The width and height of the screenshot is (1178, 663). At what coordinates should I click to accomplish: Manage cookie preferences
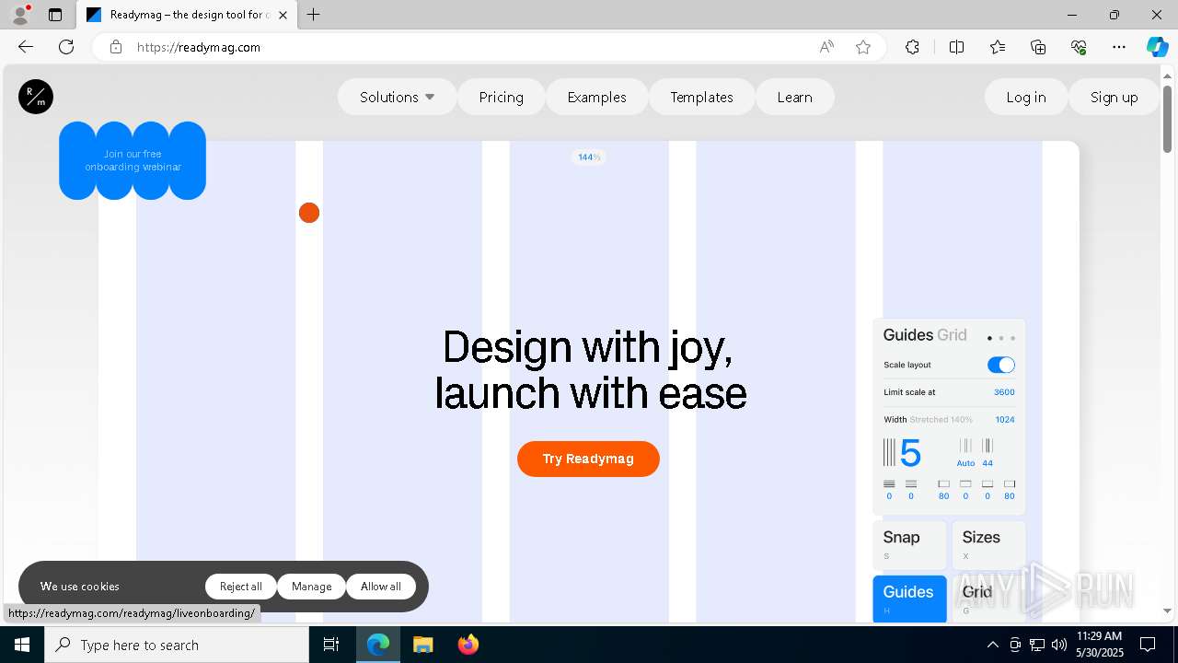click(x=311, y=587)
